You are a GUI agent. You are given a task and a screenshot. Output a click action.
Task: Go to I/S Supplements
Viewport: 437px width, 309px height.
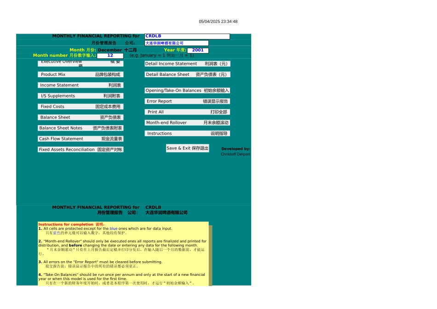tap(80, 96)
